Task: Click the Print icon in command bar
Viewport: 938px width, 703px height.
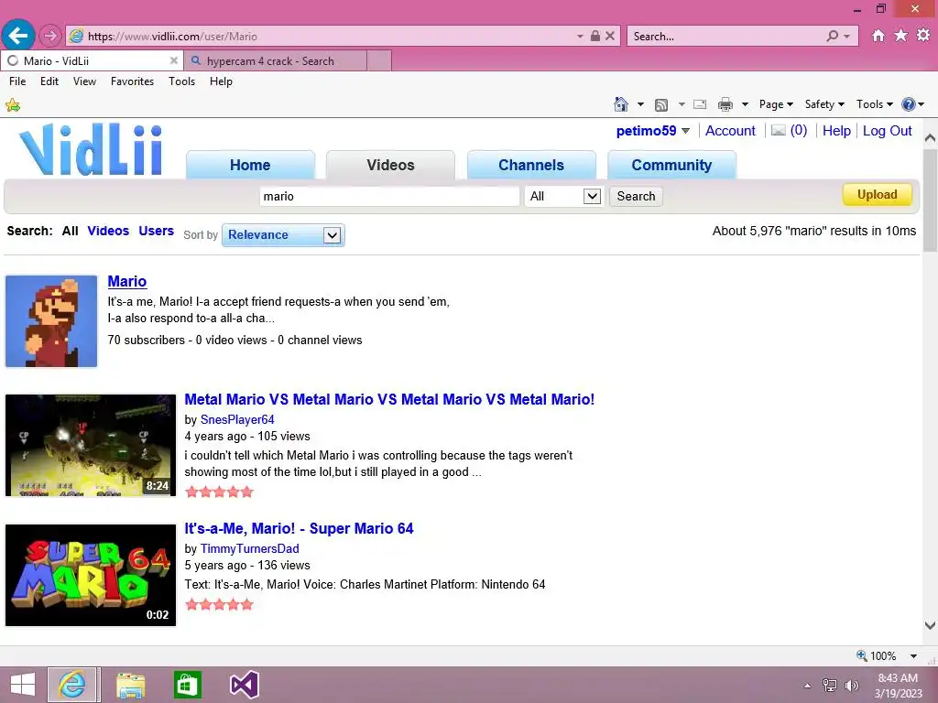Action: pos(725,104)
